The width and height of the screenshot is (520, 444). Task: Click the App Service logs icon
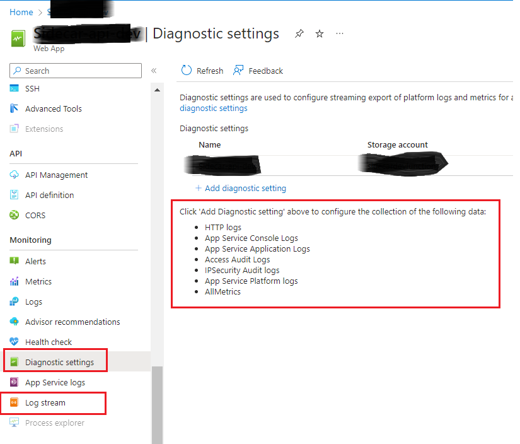(x=14, y=382)
